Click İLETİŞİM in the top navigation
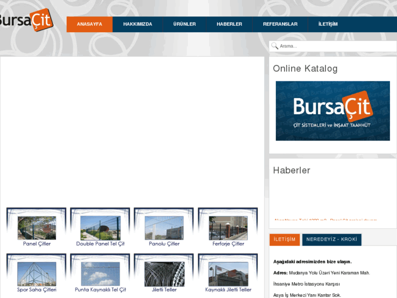This screenshot has width=397, height=298. coord(328,25)
